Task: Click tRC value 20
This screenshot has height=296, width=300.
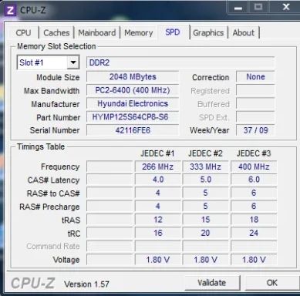Action: pyautogui.click(x=206, y=233)
